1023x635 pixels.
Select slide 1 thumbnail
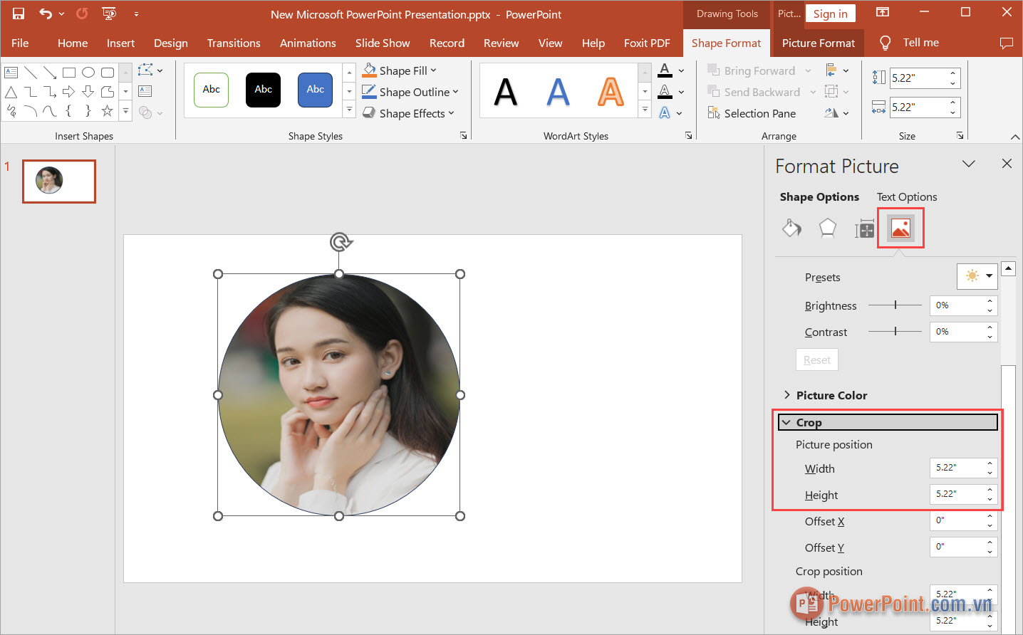click(58, 181)
